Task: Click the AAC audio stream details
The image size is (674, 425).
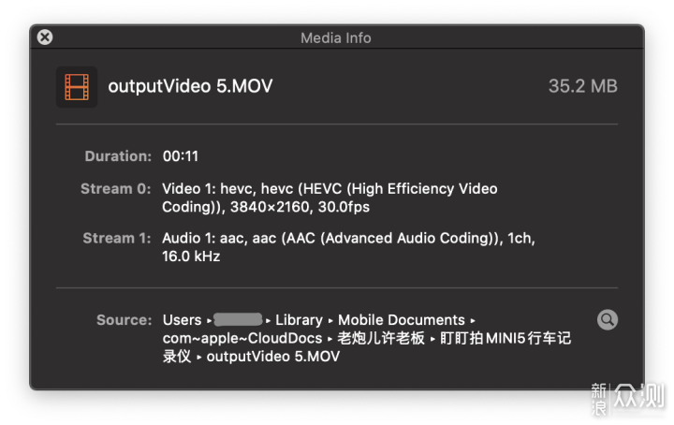Action: click(x=348, y=247)
